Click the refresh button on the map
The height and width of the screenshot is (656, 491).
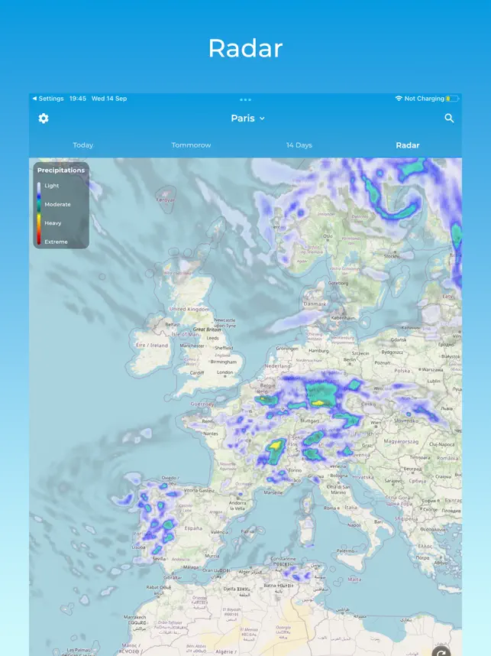coord(441,651)
